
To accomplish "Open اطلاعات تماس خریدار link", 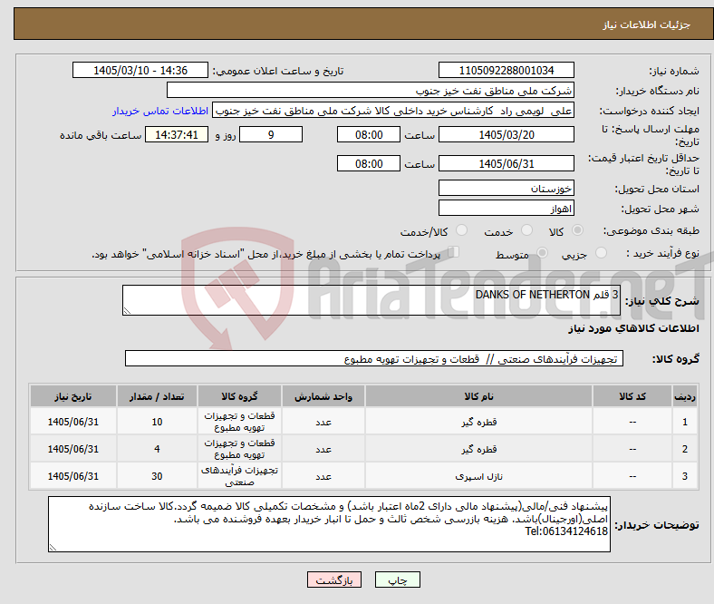I will [160, 111].
